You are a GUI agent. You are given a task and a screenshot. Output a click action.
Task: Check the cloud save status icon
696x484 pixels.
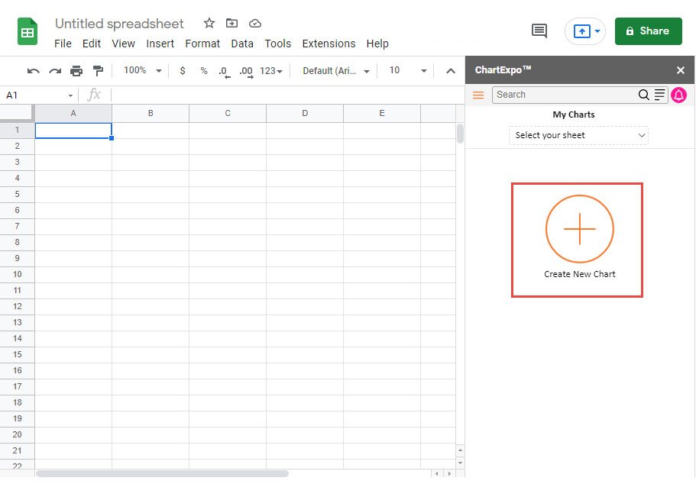(254, 23)
